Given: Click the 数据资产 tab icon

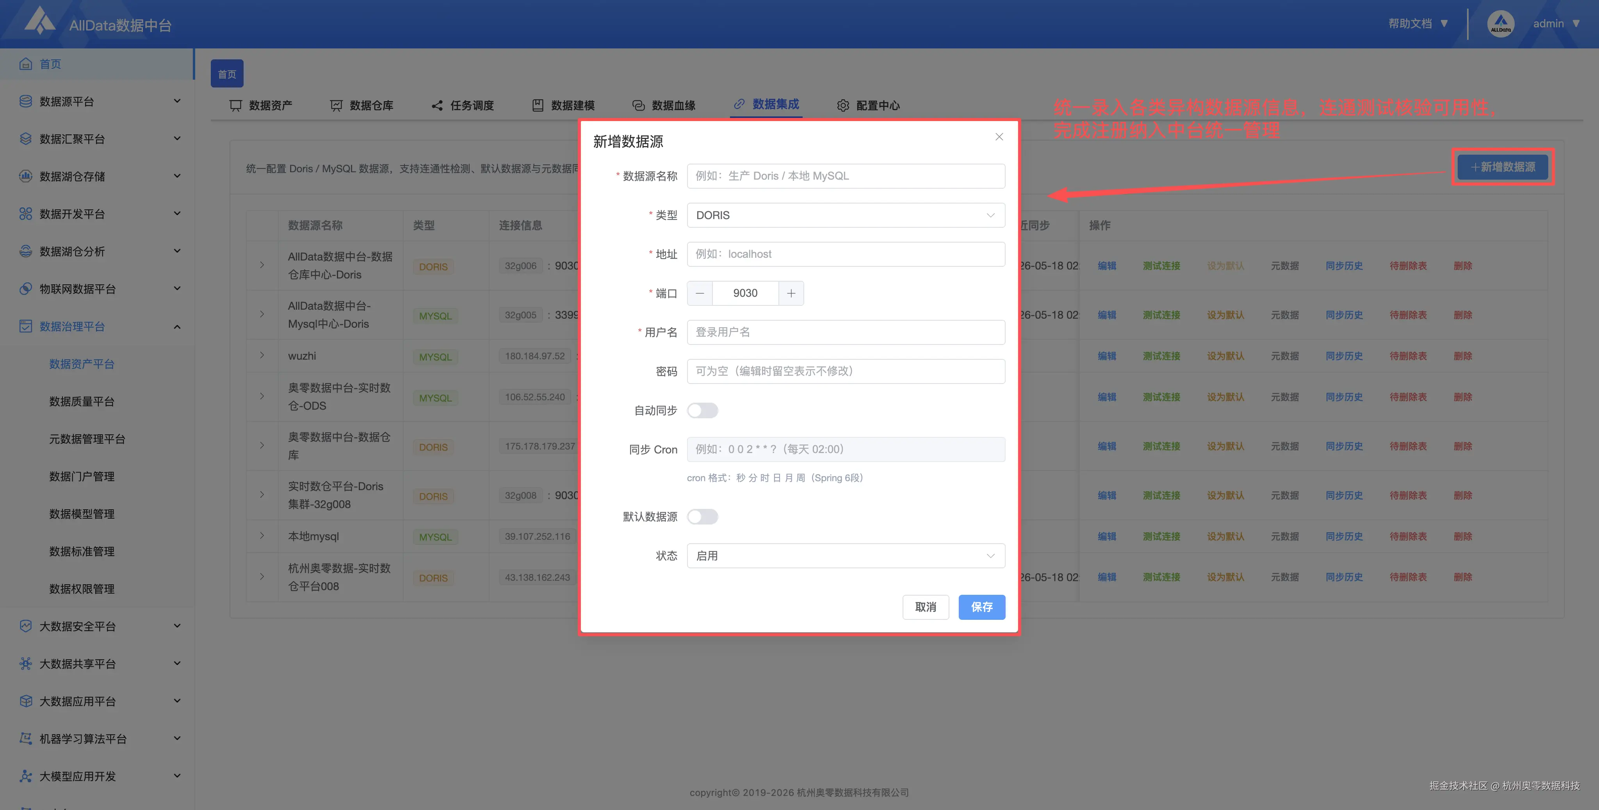Looking at the screenshot, I should point(235,105).
